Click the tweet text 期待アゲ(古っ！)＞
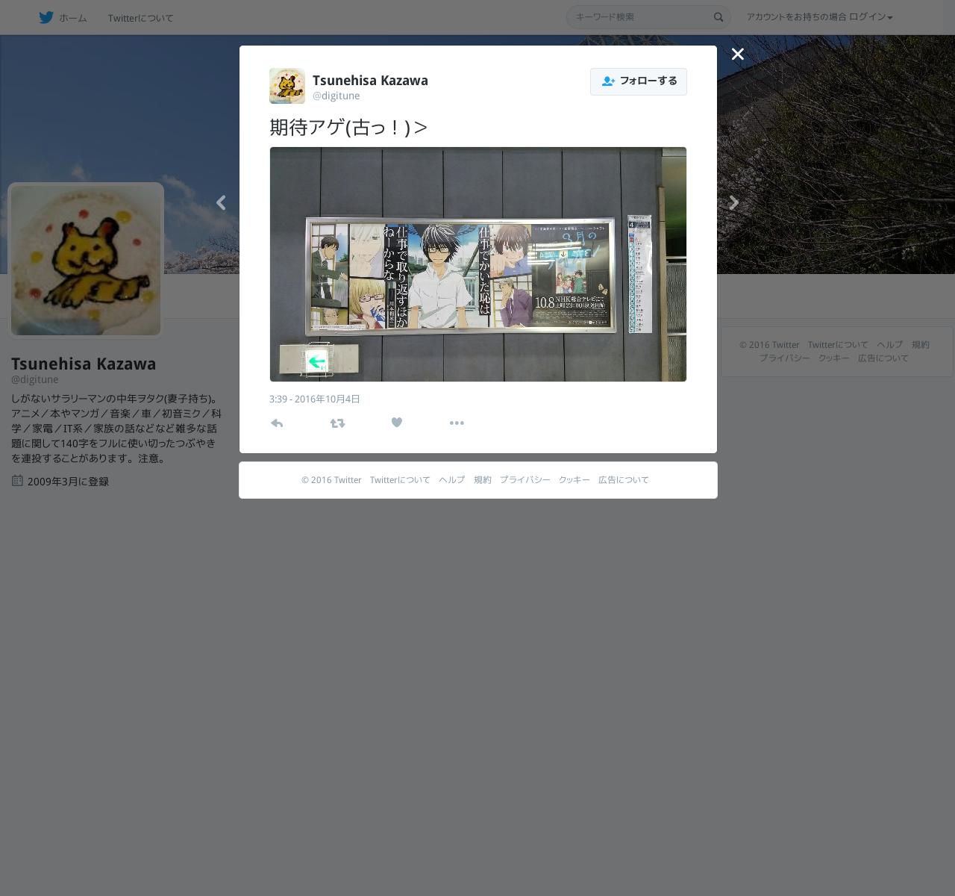Screen dimensions: 955x896 pyautogui.click(x=349, y=128)
